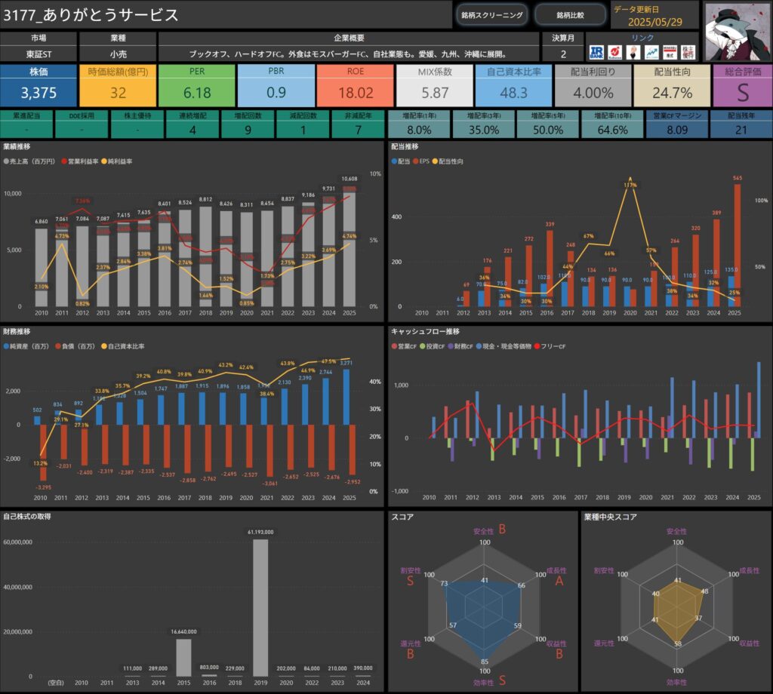Open the 株主優待 link icon
Screen dimensions: 773x694
pyautogui.click(x=688, y=52)
